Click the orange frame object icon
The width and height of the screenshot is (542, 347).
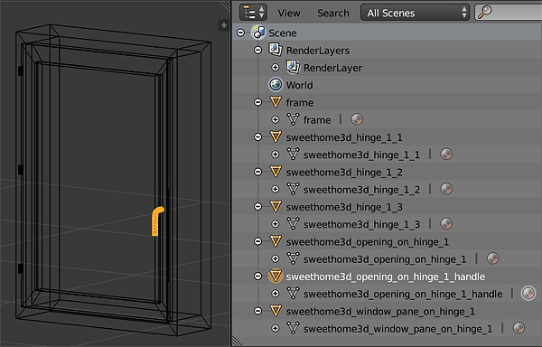point(276,102)
